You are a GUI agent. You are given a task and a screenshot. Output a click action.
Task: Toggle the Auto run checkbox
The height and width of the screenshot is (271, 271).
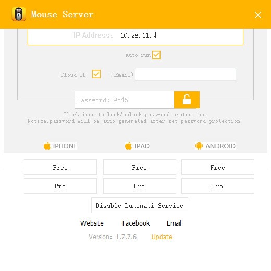click(x=156, y=55)
